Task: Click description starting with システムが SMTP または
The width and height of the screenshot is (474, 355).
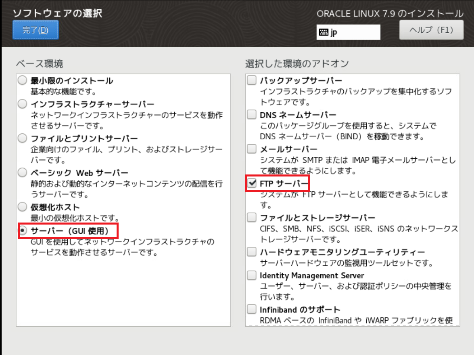Action: pyautogui.click(x=358, y=165)
